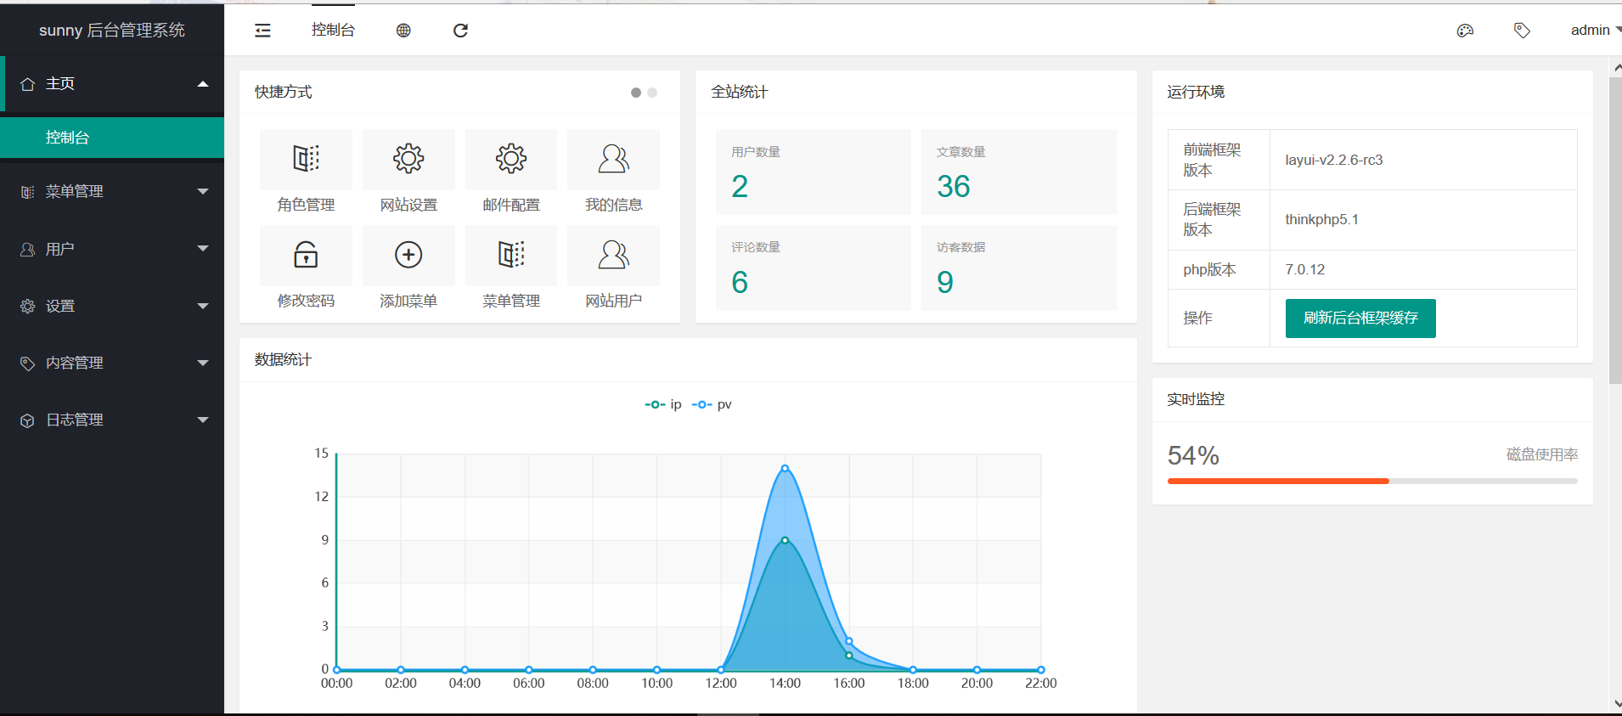Open the 邮件配置 gear shortcut
This screenshot has width=1622, height=716.
[x=511, y=160]
